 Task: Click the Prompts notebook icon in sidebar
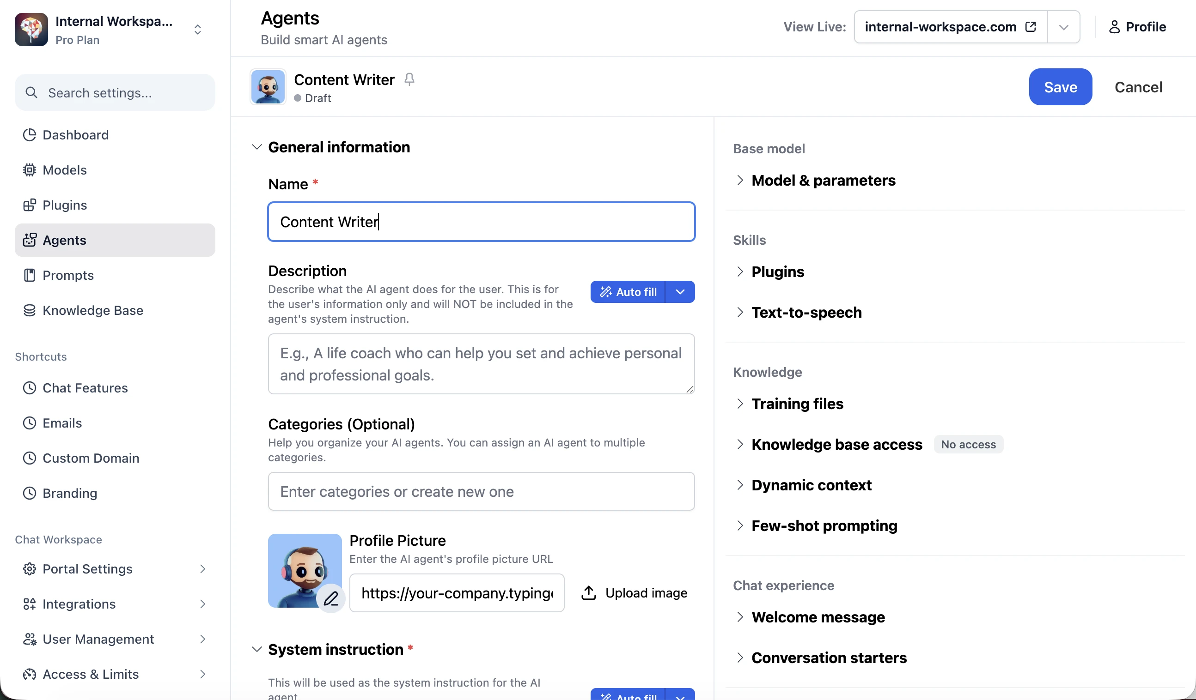click(30, 275)
